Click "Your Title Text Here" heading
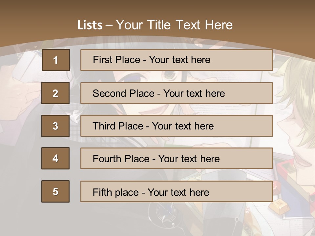 174,25
